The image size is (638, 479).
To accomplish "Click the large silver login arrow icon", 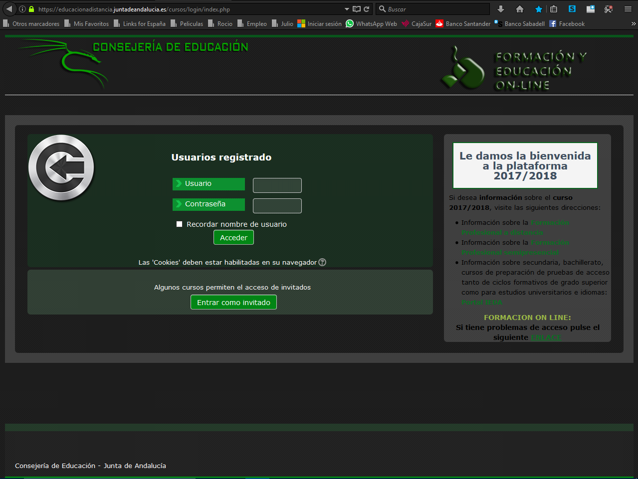I will tap(61, 168).
